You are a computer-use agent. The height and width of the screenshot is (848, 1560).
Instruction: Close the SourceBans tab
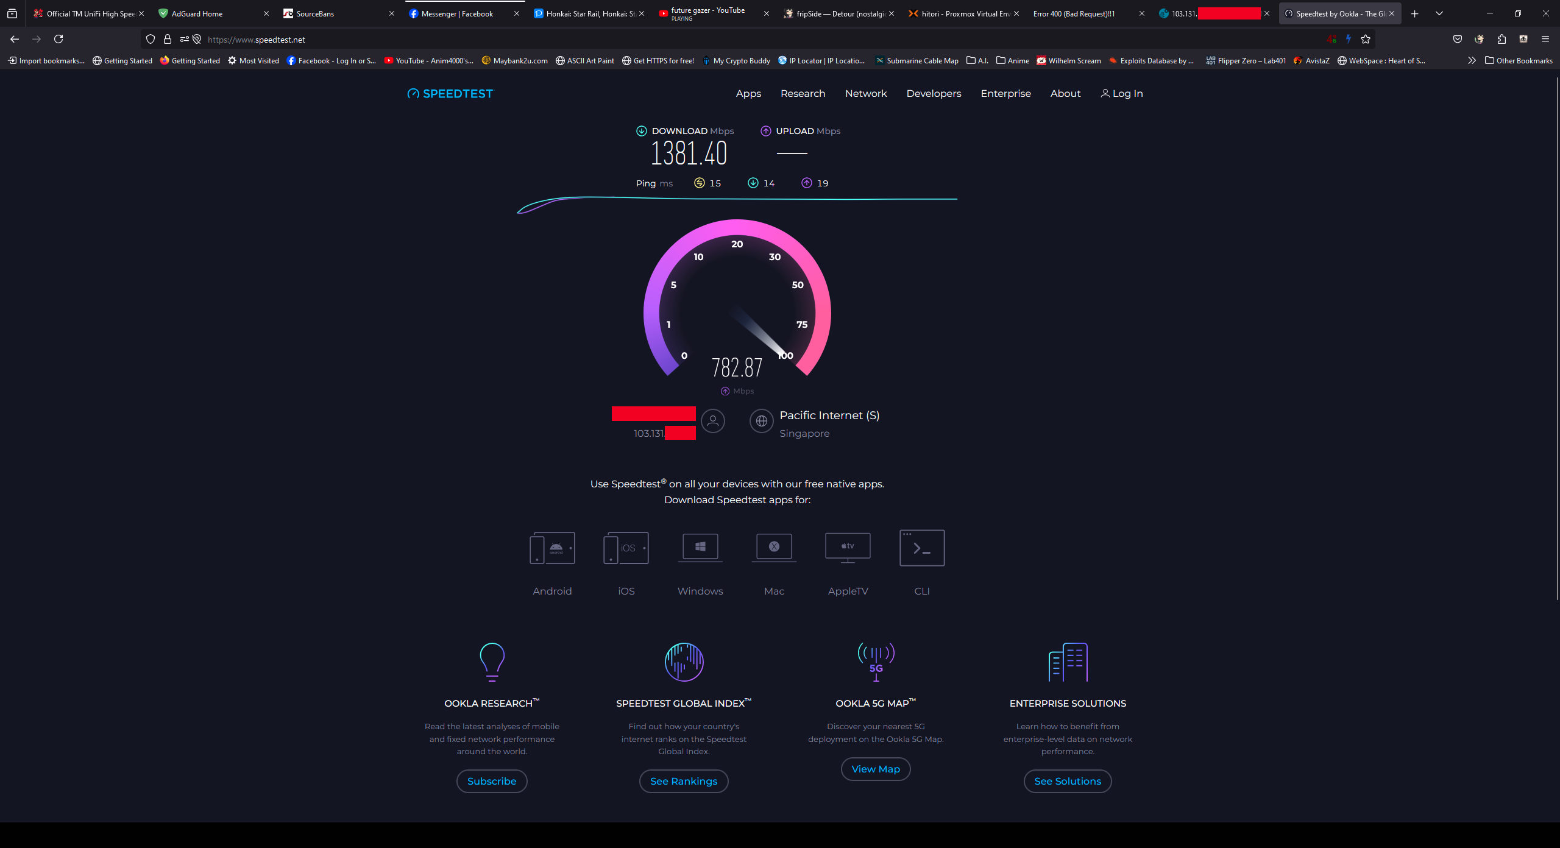point(392,13)
